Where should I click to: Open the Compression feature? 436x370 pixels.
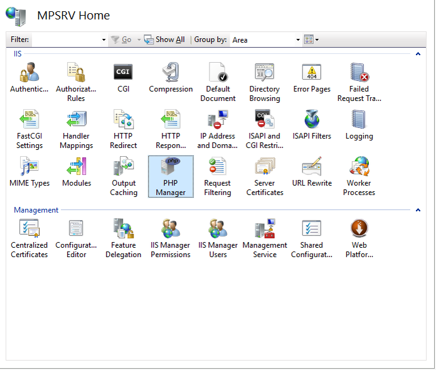point(171,78)
